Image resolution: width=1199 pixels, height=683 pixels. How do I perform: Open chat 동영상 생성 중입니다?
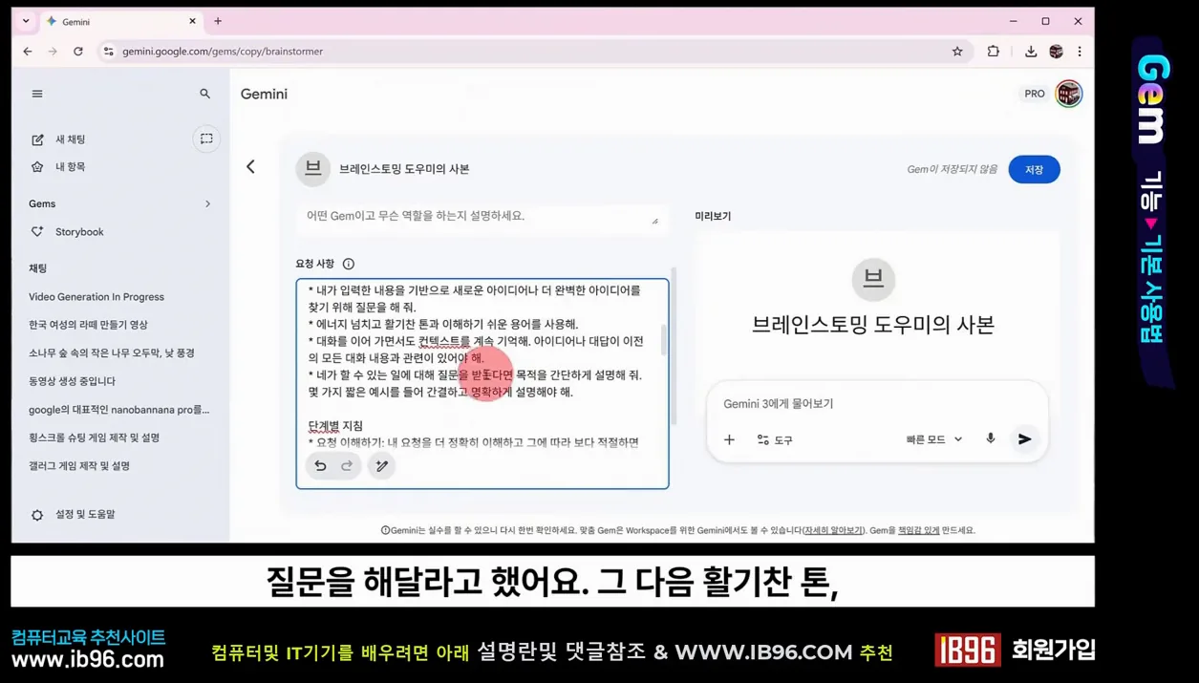pos(72,381)
